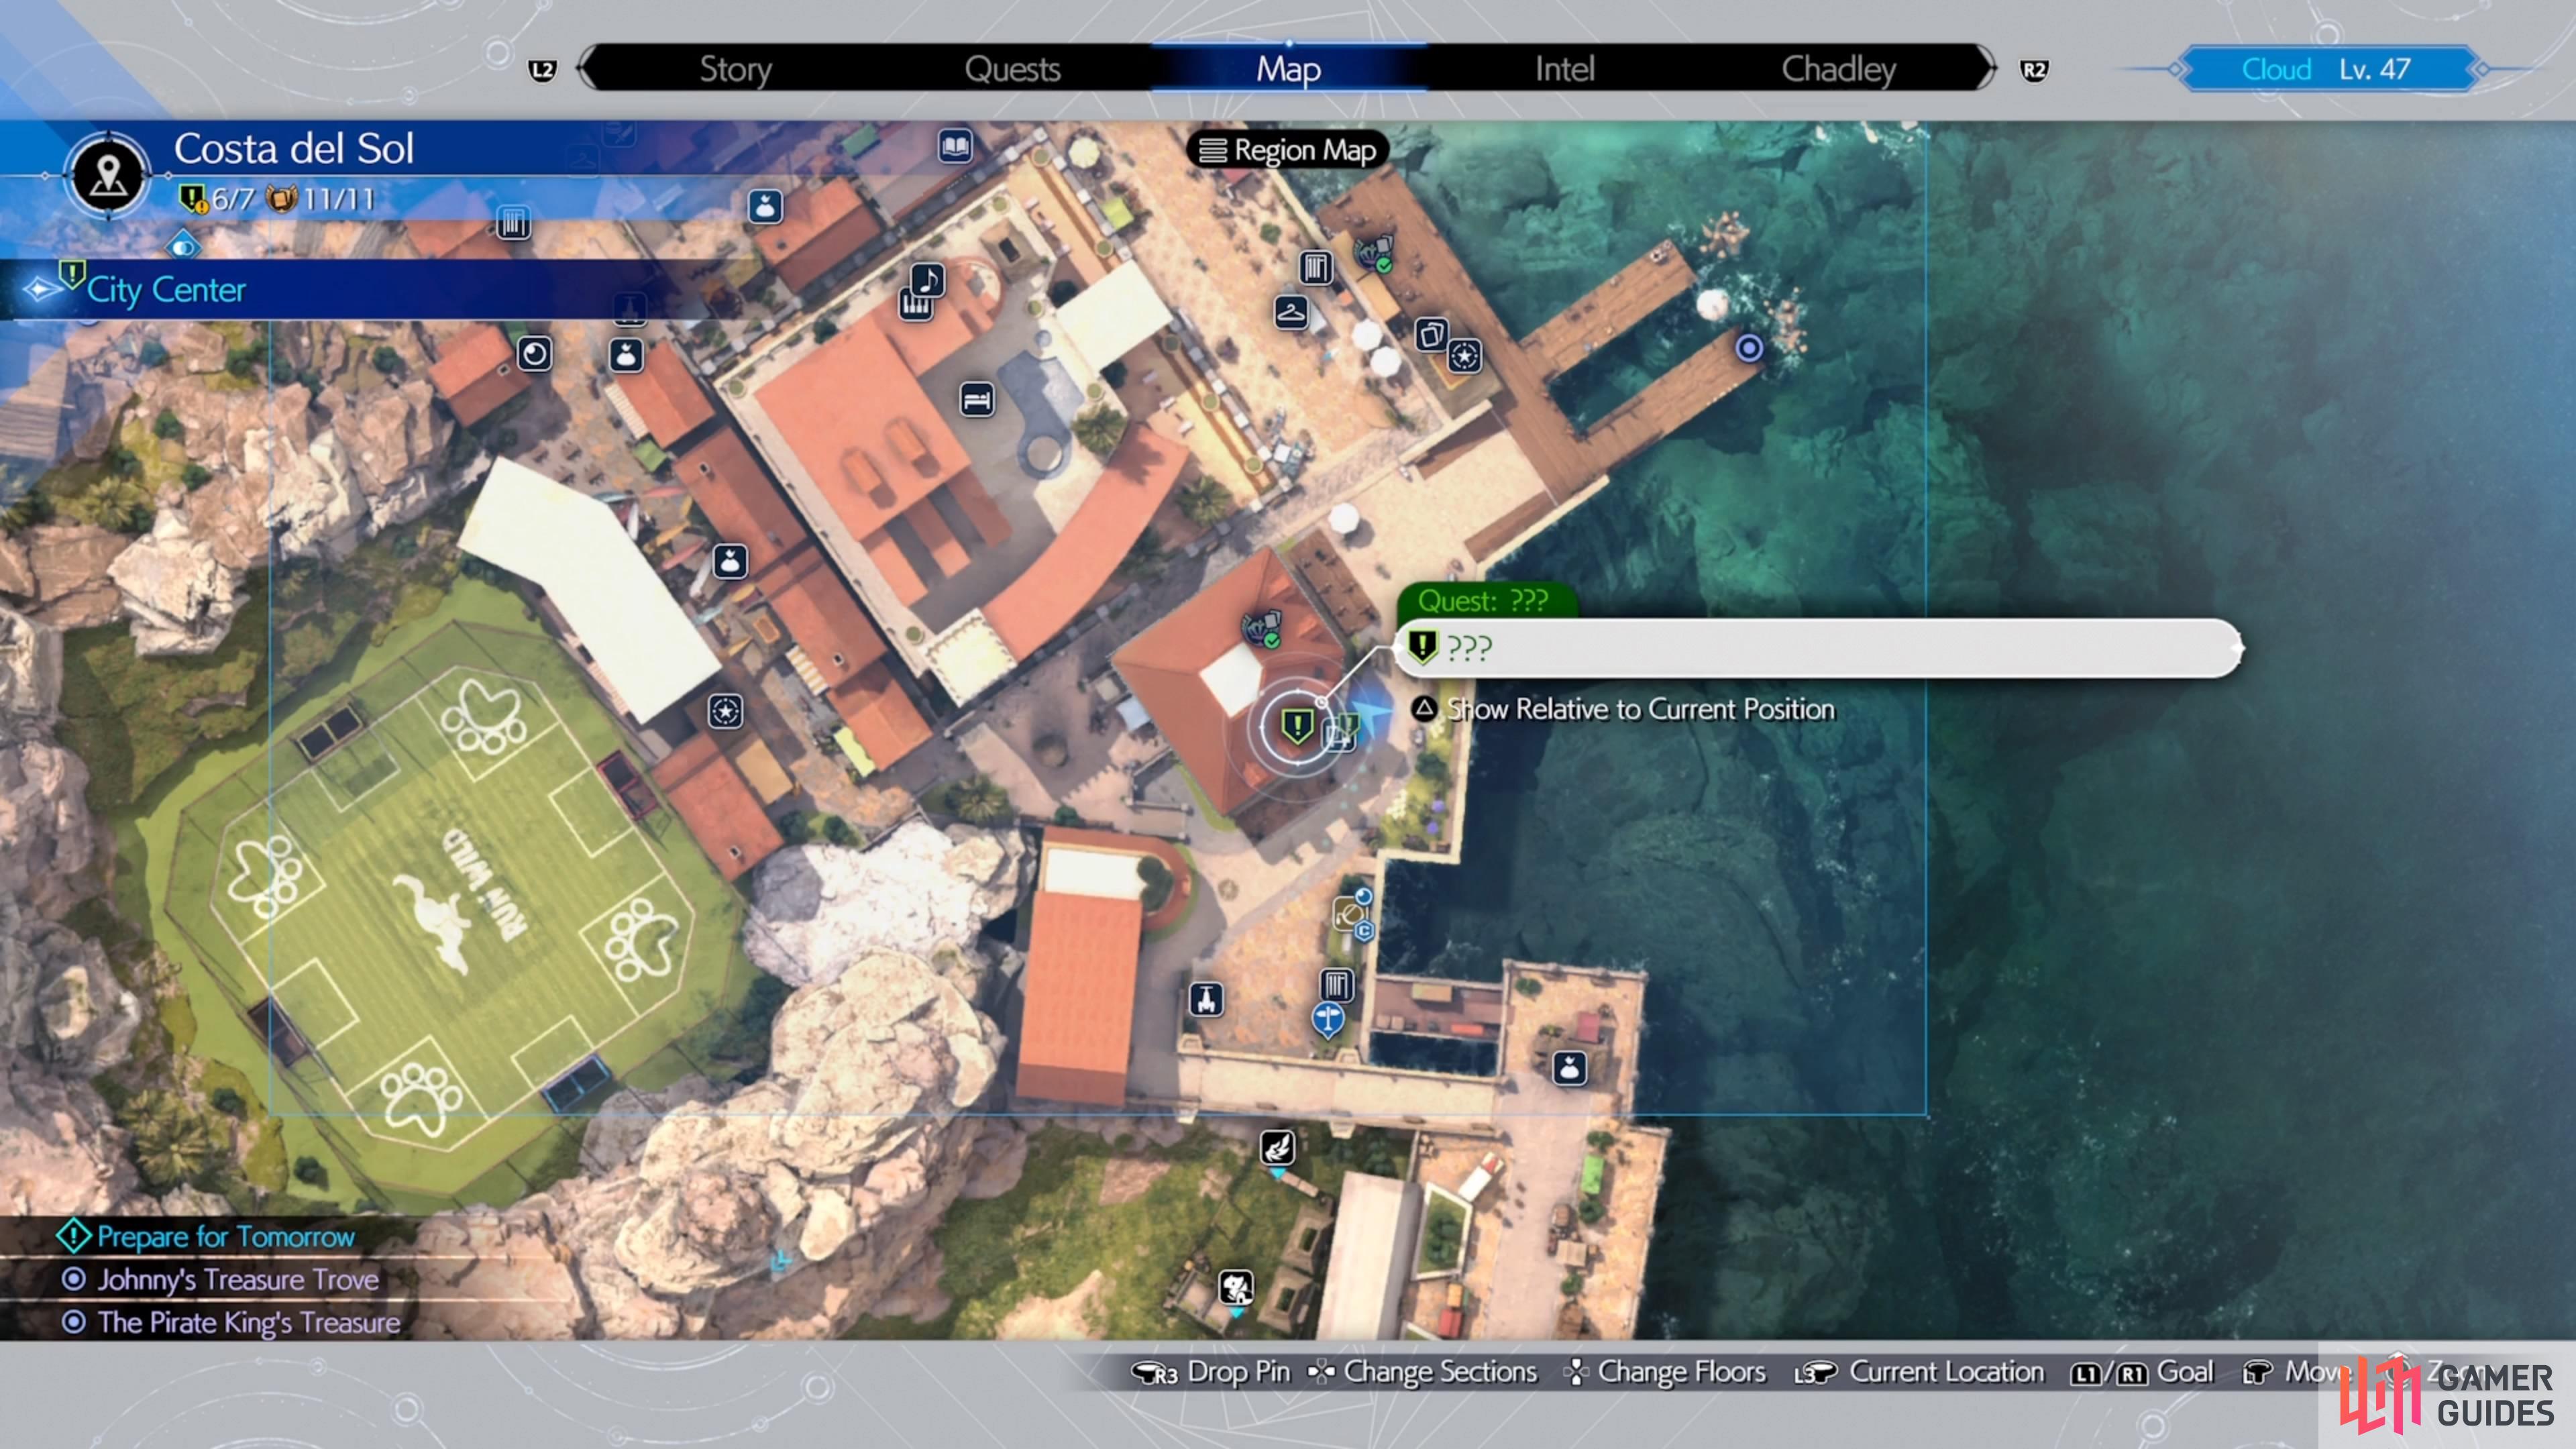Click the Change Sections control

(1422, 1372)
